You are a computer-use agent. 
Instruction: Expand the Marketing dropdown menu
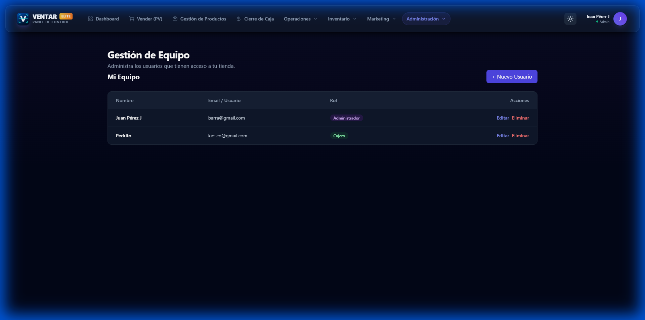[381, 19]
